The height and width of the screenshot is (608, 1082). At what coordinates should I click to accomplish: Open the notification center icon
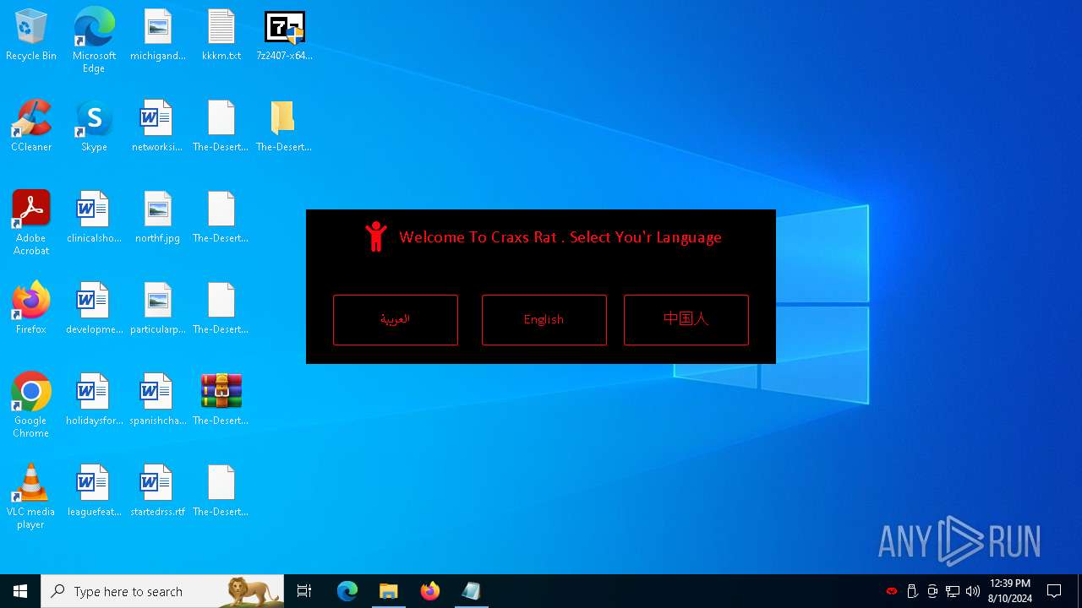tap(1054, 591)
